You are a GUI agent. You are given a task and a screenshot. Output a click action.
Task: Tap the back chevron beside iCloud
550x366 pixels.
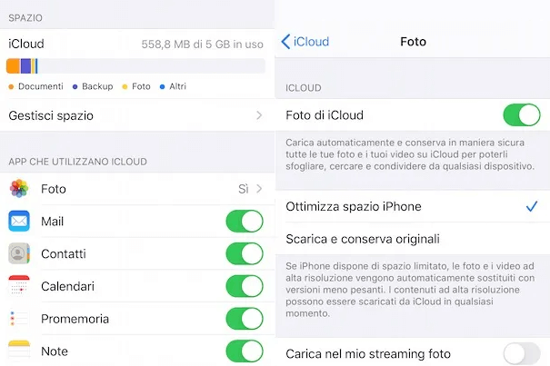point(286,42)
